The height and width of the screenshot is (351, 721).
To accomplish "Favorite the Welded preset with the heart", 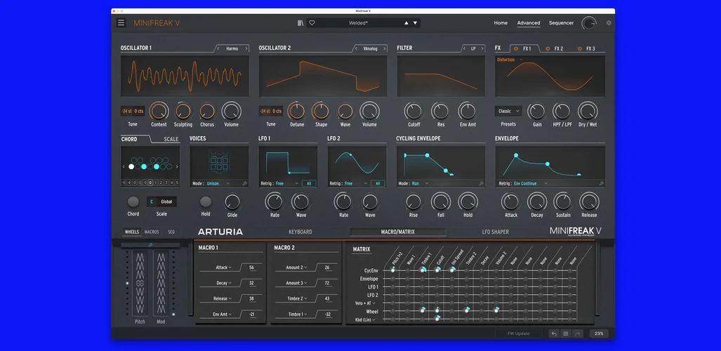I will pyautogui.click(x=312, y=22).
